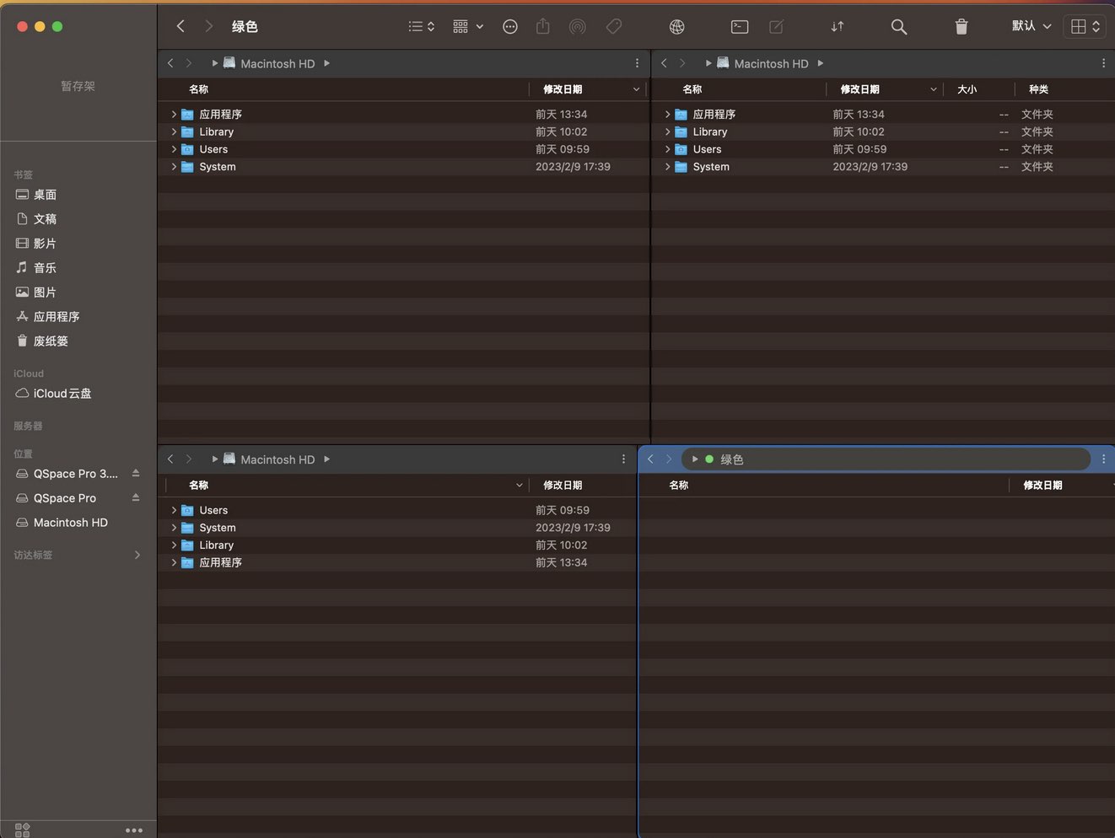
Task: Expand Users folder in top-right pane
Action: coord(667,149)
